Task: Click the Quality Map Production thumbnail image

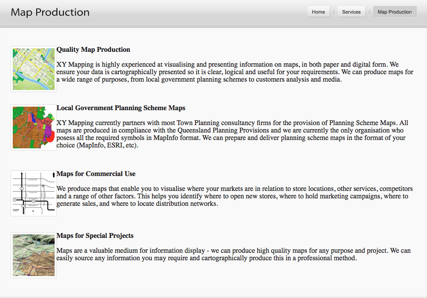Action: tap(33, 69)
